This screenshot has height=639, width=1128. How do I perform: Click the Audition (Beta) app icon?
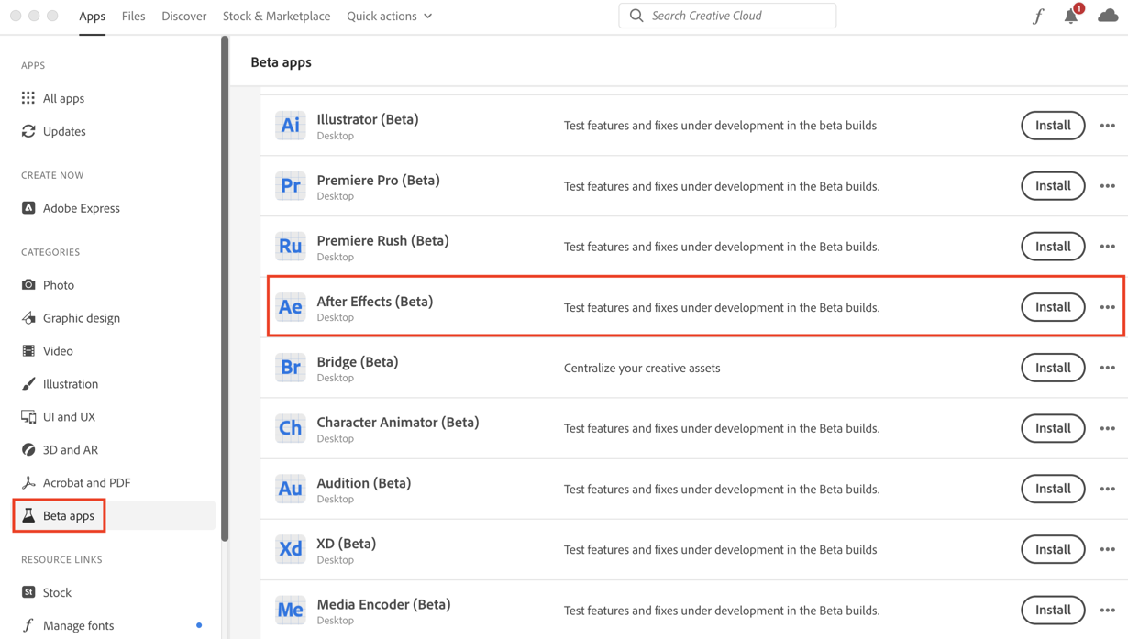[x=291, y=489]
